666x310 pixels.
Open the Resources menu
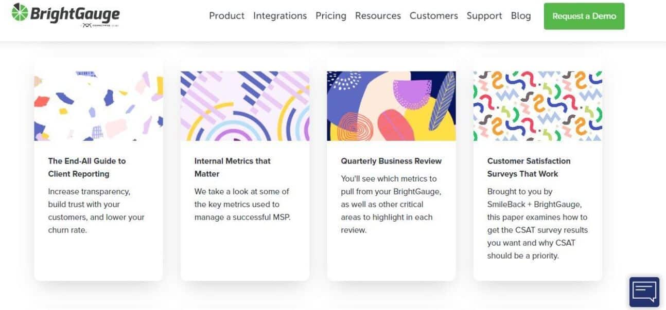378,16
